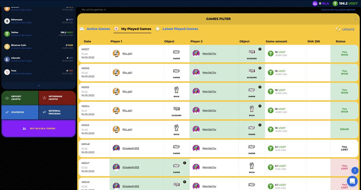Click the USDT coin icon in game #8353 amount
Image resolution: width=361 pixels, height=190 pixels.
pos(270,129)
